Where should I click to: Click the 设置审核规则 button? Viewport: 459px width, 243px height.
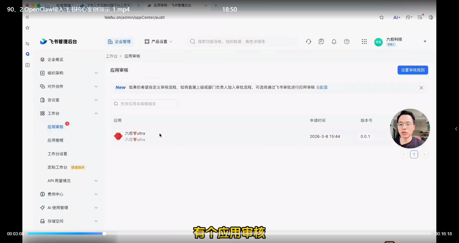pos(413,70)
